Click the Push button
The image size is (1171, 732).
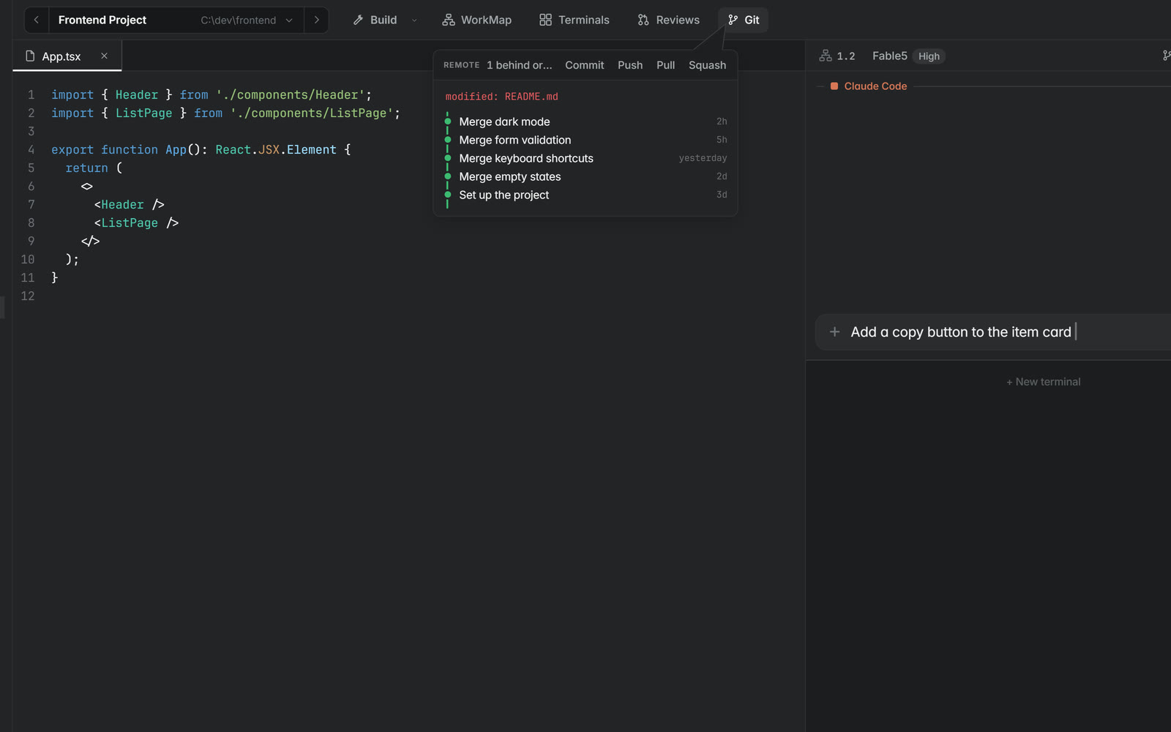(x=630, y=65)
